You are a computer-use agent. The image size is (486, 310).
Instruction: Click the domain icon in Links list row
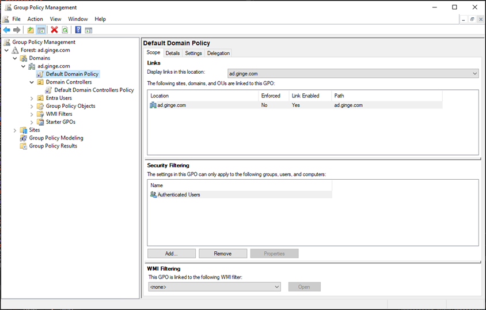click(x=153, y=105)
